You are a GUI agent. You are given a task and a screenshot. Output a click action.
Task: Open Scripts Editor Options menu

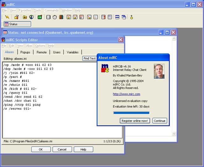tap(40, 46)
